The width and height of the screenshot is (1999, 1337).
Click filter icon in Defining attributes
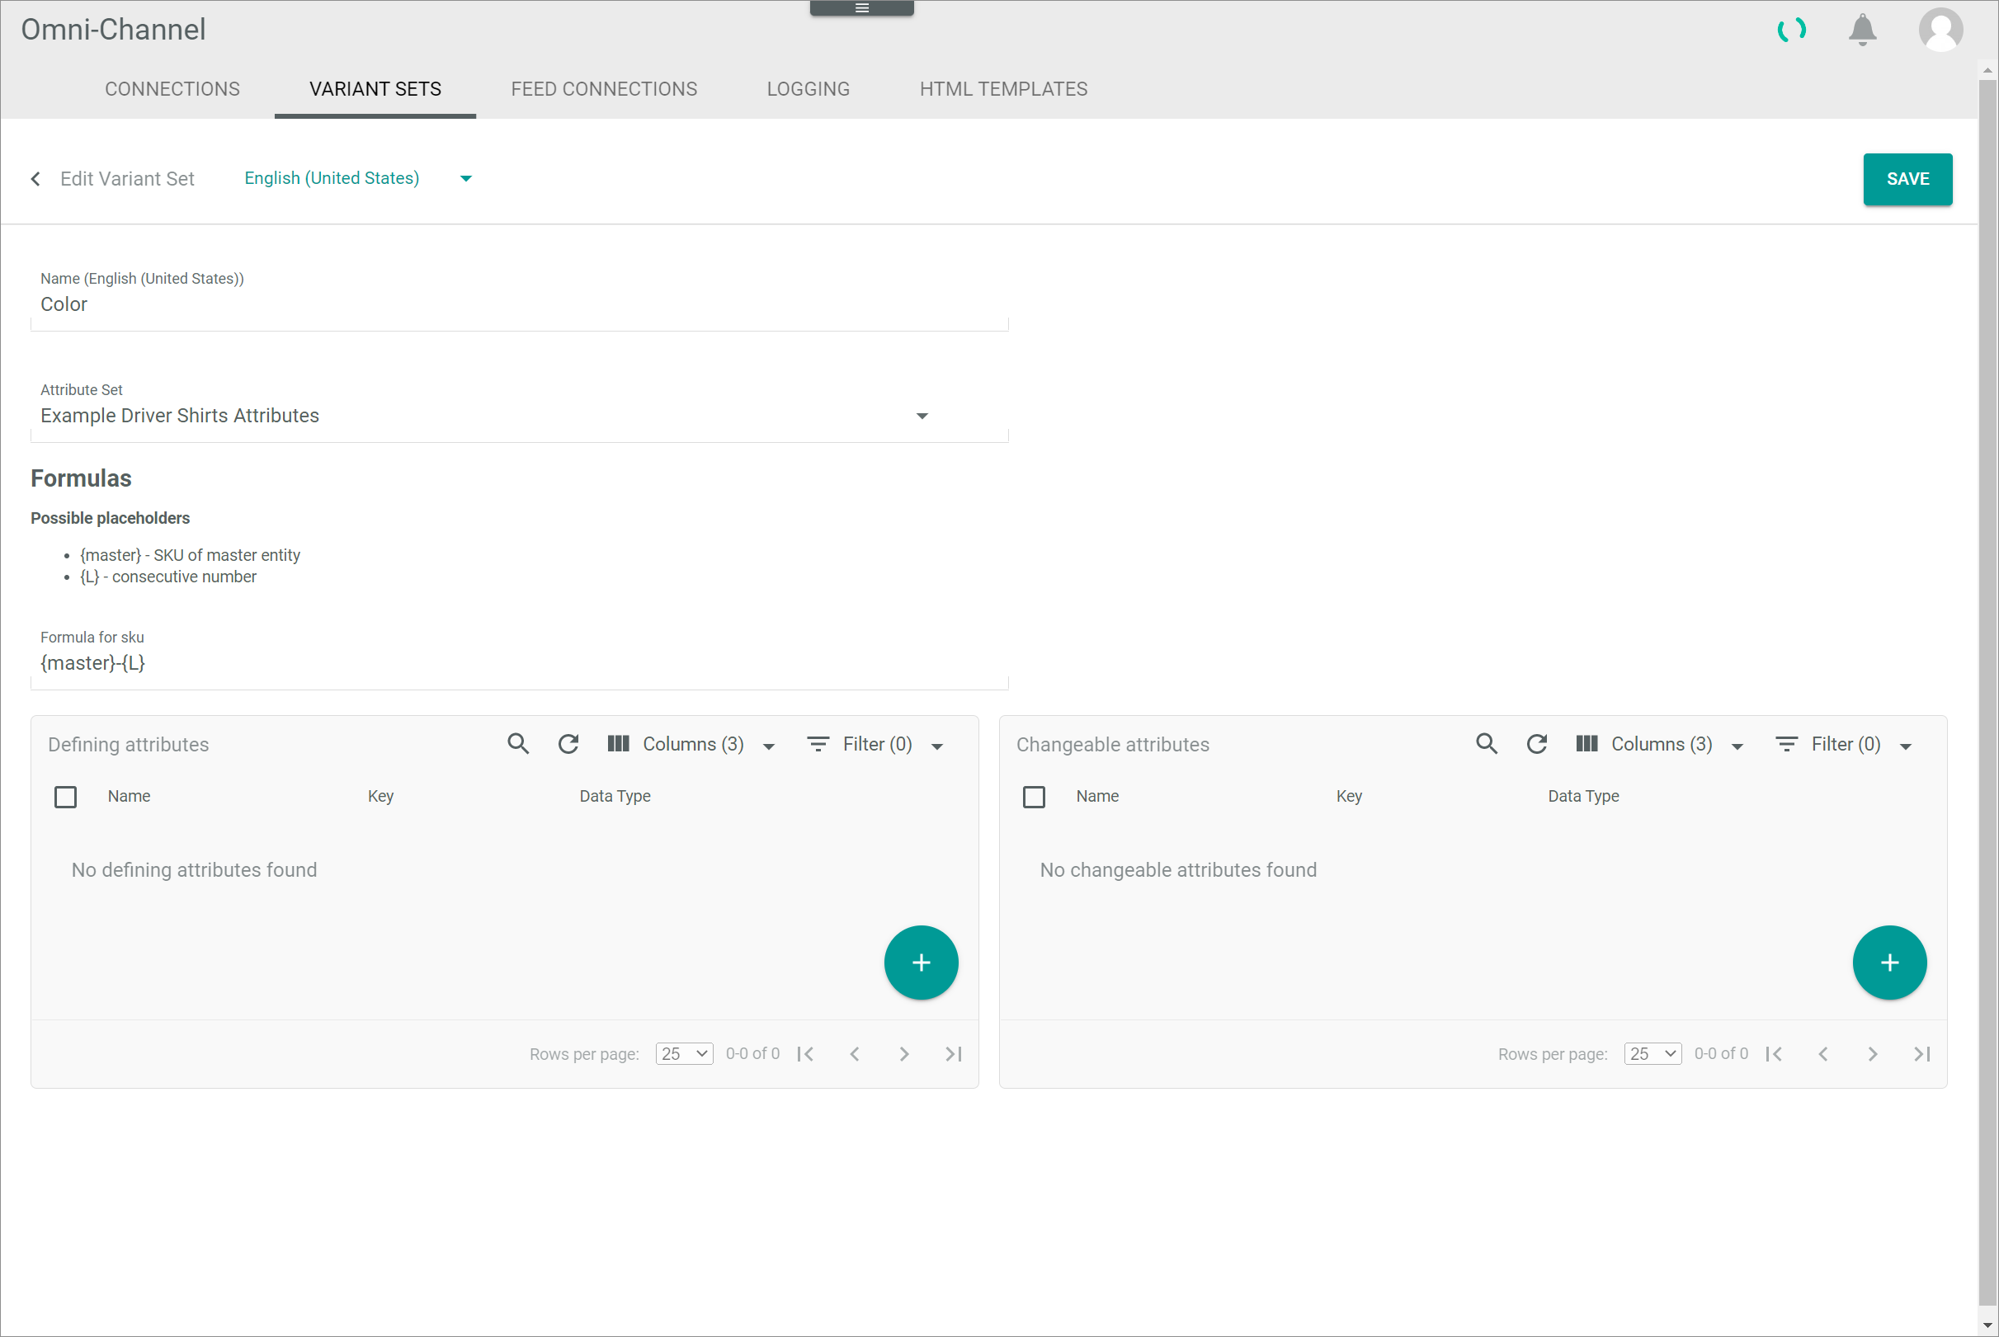click(818, 745)
